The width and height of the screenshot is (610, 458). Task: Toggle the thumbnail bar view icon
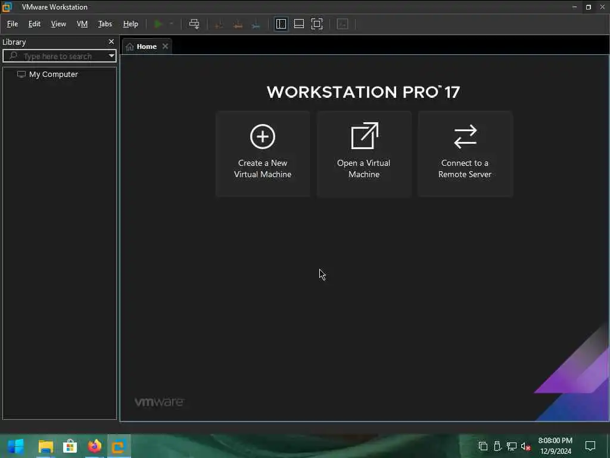tap(299, 24)
